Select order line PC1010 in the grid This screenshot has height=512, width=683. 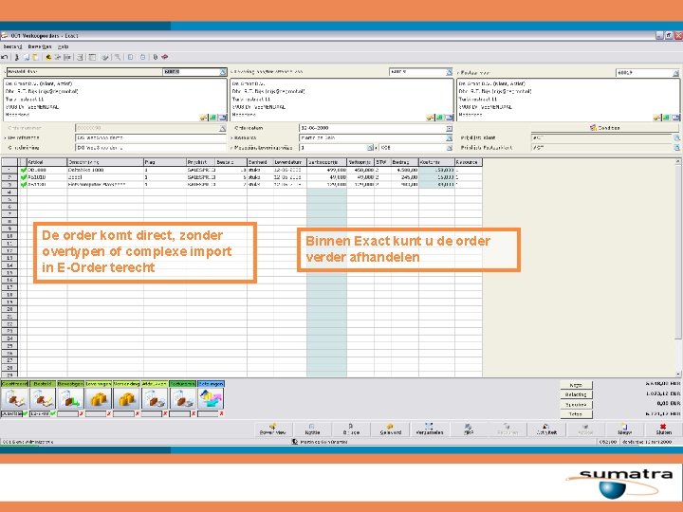pos(241,177)
